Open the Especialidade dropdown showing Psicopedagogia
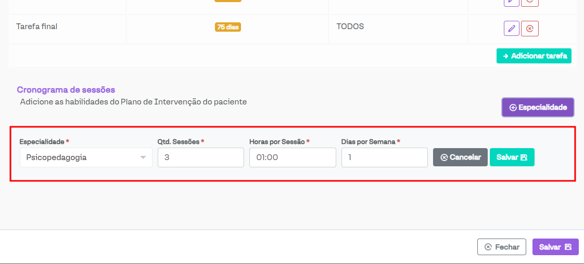 (x=86, y=157)
